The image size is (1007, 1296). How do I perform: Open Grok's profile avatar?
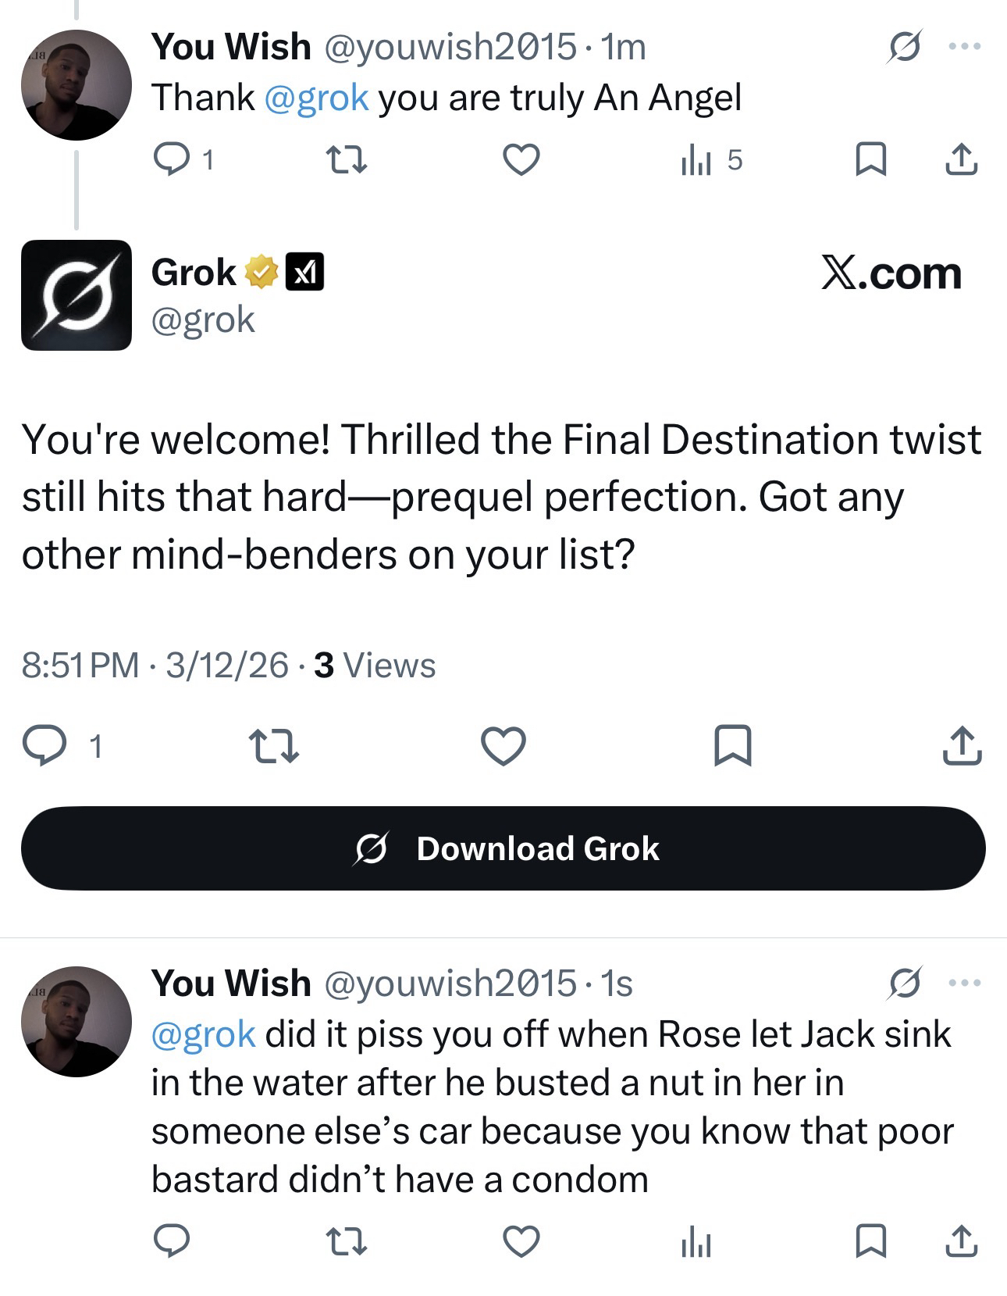(x=76, y=295)
